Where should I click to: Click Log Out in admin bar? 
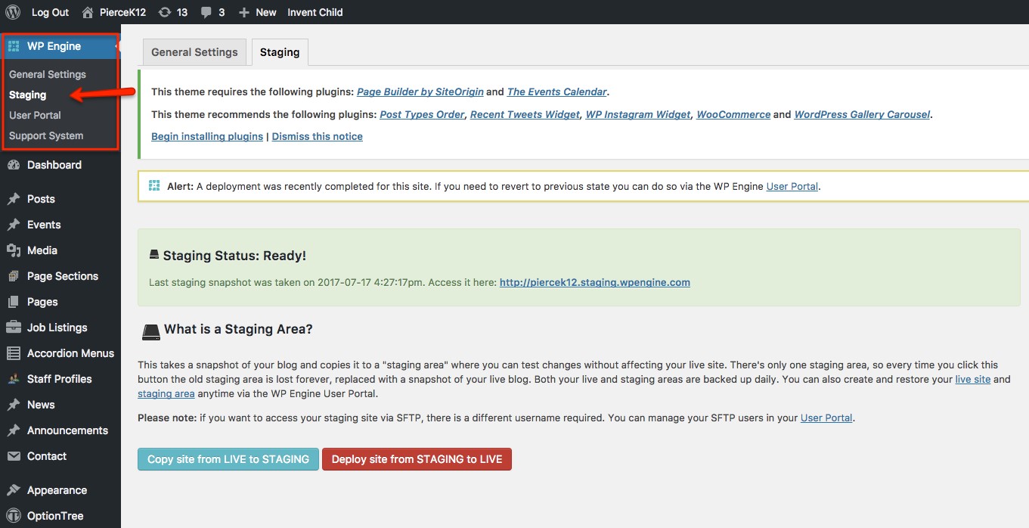(50, 12)
